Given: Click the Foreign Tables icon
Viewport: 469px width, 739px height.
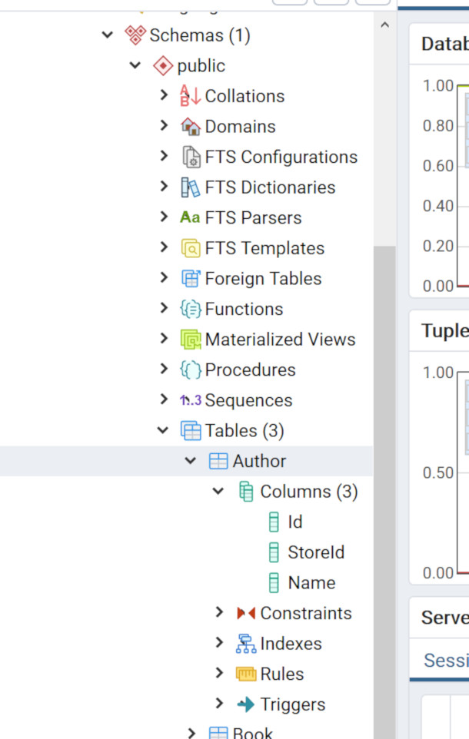Looking at the screenshot, I should 190,279.
